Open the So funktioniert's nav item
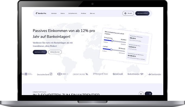The image size is (185, 107). pyautogui.click(x=73, y=13)
